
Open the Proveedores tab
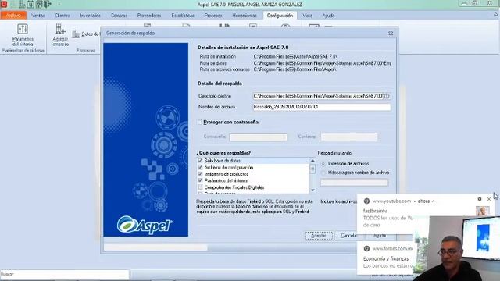pos(149,16)
